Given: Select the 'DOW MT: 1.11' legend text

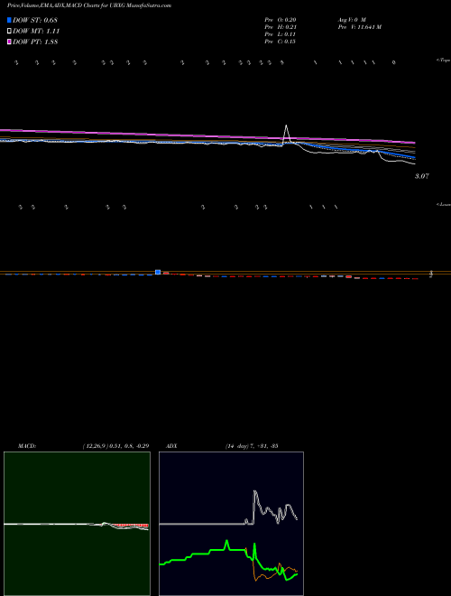Looking at the screenshot, I should click(x=36, y=32).
